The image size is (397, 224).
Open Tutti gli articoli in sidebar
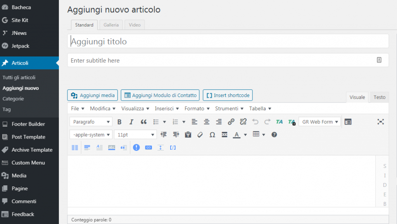(19, 77)
